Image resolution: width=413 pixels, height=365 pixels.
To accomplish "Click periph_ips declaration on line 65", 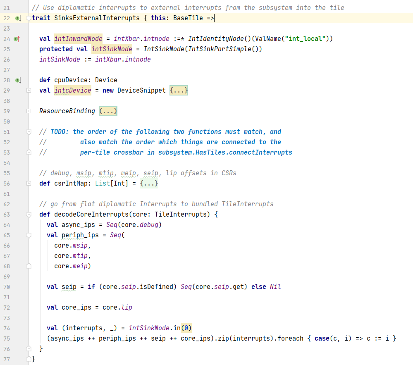I will tap(80, 235).
